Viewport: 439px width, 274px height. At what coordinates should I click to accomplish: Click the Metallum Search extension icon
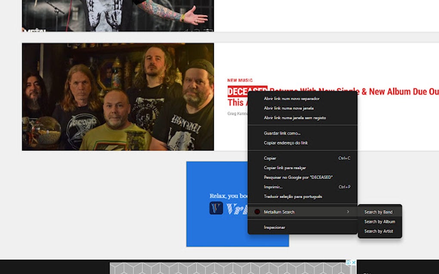tap(257, 211)
